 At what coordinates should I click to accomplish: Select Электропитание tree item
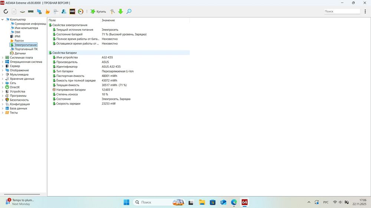23,45
